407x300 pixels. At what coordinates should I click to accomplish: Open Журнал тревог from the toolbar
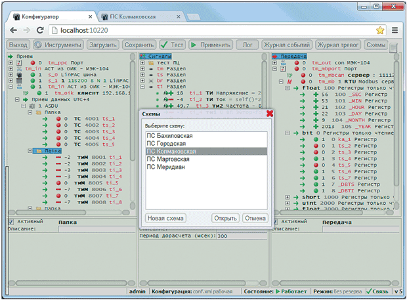coord(338,45)
